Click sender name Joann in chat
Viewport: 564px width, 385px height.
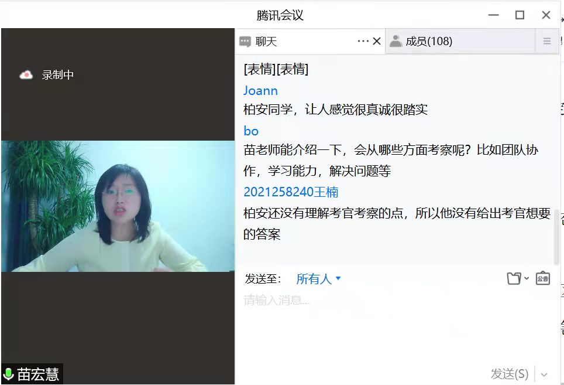tap(260, 91)
